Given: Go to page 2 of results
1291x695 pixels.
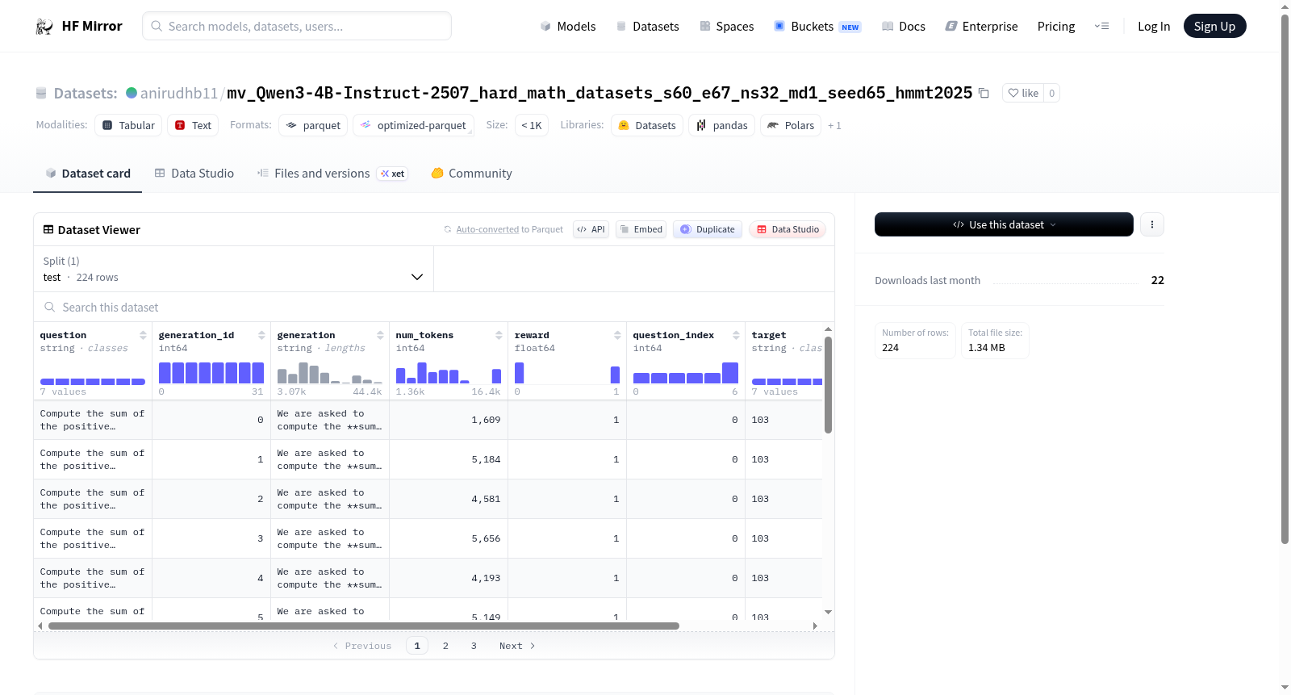Looking at the screenshot, I should pyautogui.click(x=445, y=646).
